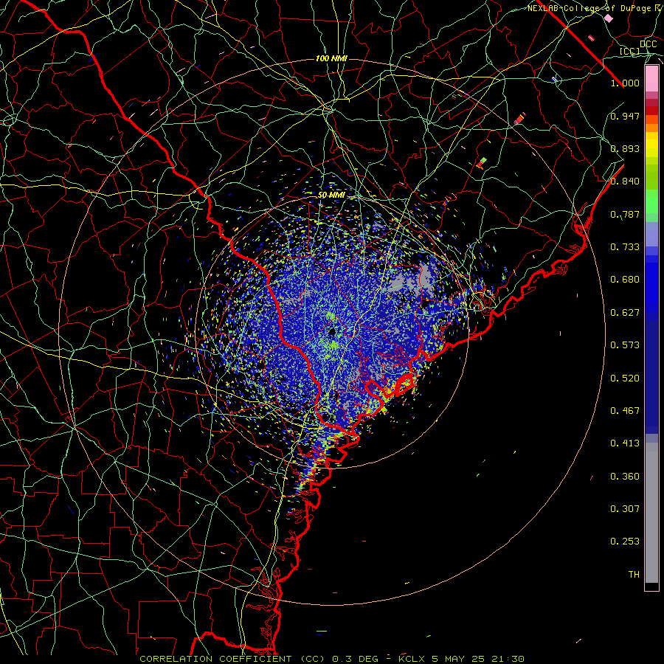The height and width of the screenshot is (664, 664).
Task: Click the light pink band on the color scale
Action: tap(651, 79)
